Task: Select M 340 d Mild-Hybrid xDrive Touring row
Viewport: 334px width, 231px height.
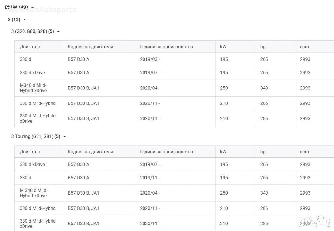Action: tap(33, 193)
